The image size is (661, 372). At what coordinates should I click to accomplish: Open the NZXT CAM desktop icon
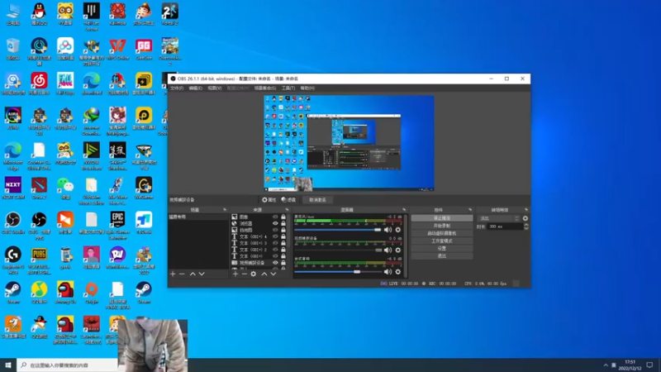point(13,188)
